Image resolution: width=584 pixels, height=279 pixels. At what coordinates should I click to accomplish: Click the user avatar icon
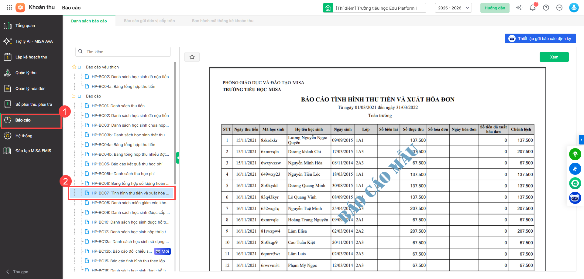[x=574, y=8]
